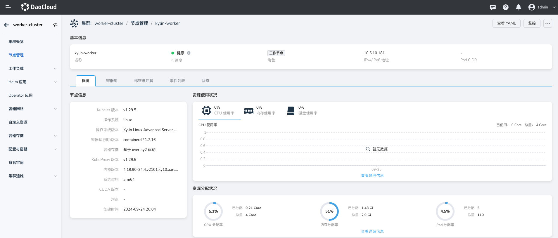
Task: Click the back arrow beside worker-cluster
Action: (6, 25)
